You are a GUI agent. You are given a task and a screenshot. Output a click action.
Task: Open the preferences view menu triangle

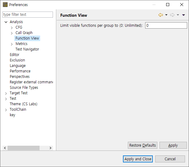(x=184, y=15)
